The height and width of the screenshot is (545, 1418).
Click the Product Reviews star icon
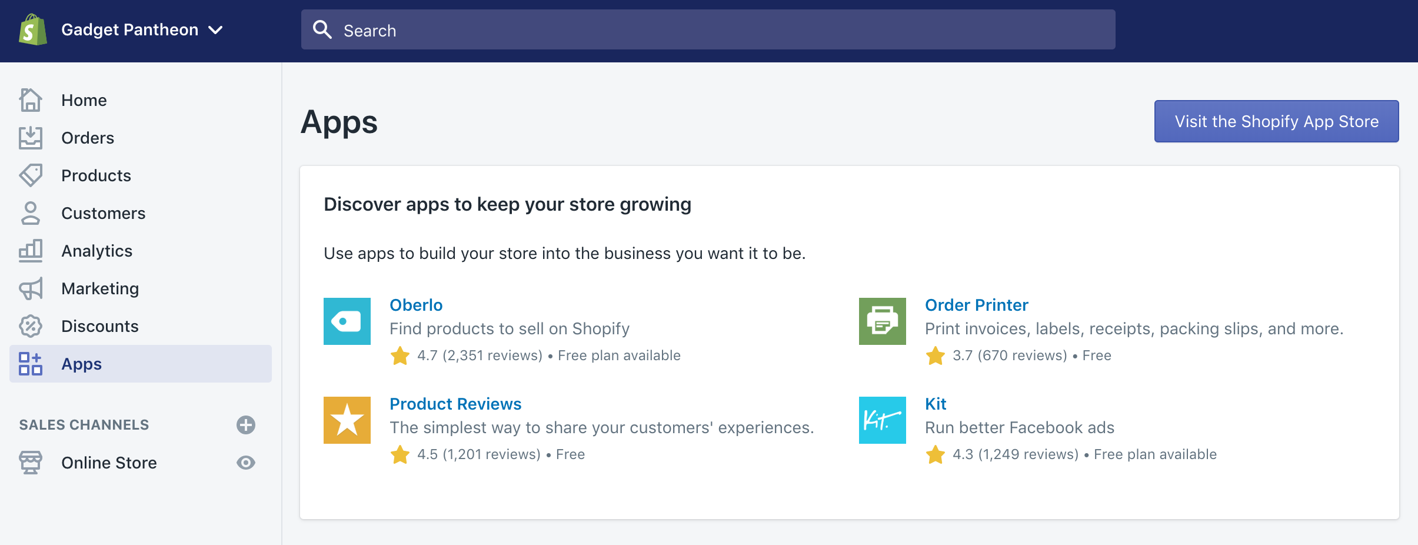[x=347, y=420]
